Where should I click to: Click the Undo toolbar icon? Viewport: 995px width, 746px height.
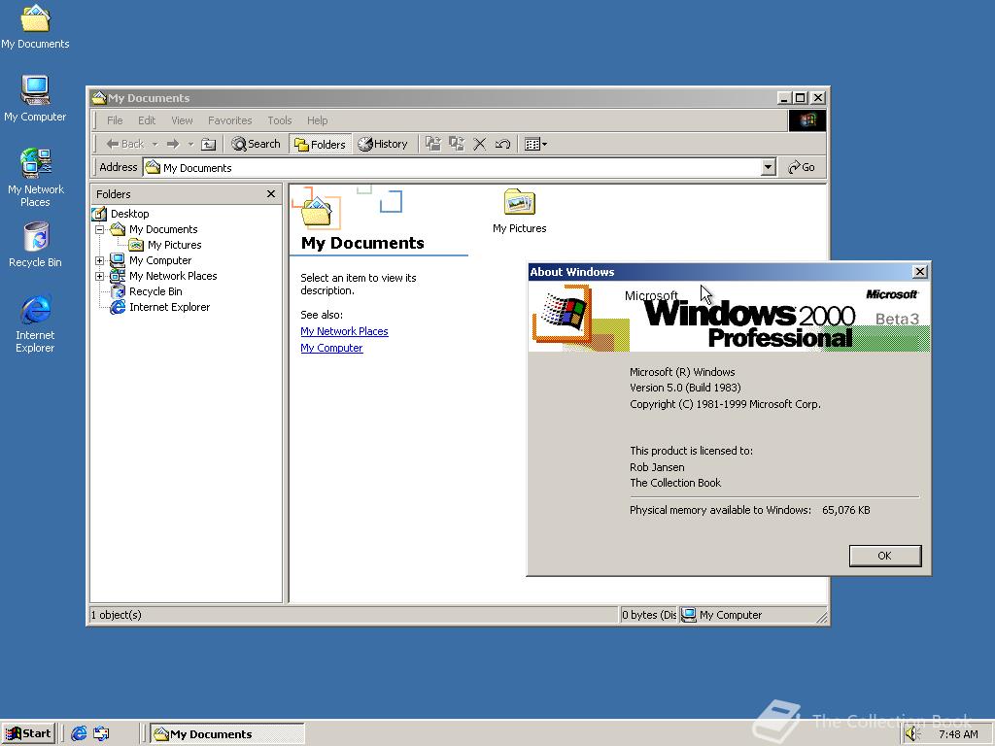click(x=502, y=144)
